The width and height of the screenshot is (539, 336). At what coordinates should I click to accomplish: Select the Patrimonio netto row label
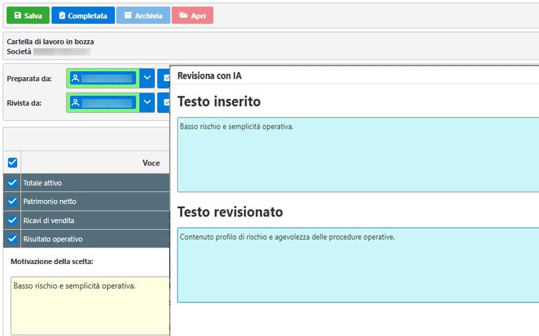pos(50,201)
